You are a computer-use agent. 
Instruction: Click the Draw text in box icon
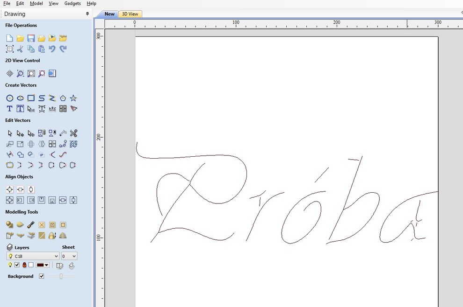click(20, 109)
